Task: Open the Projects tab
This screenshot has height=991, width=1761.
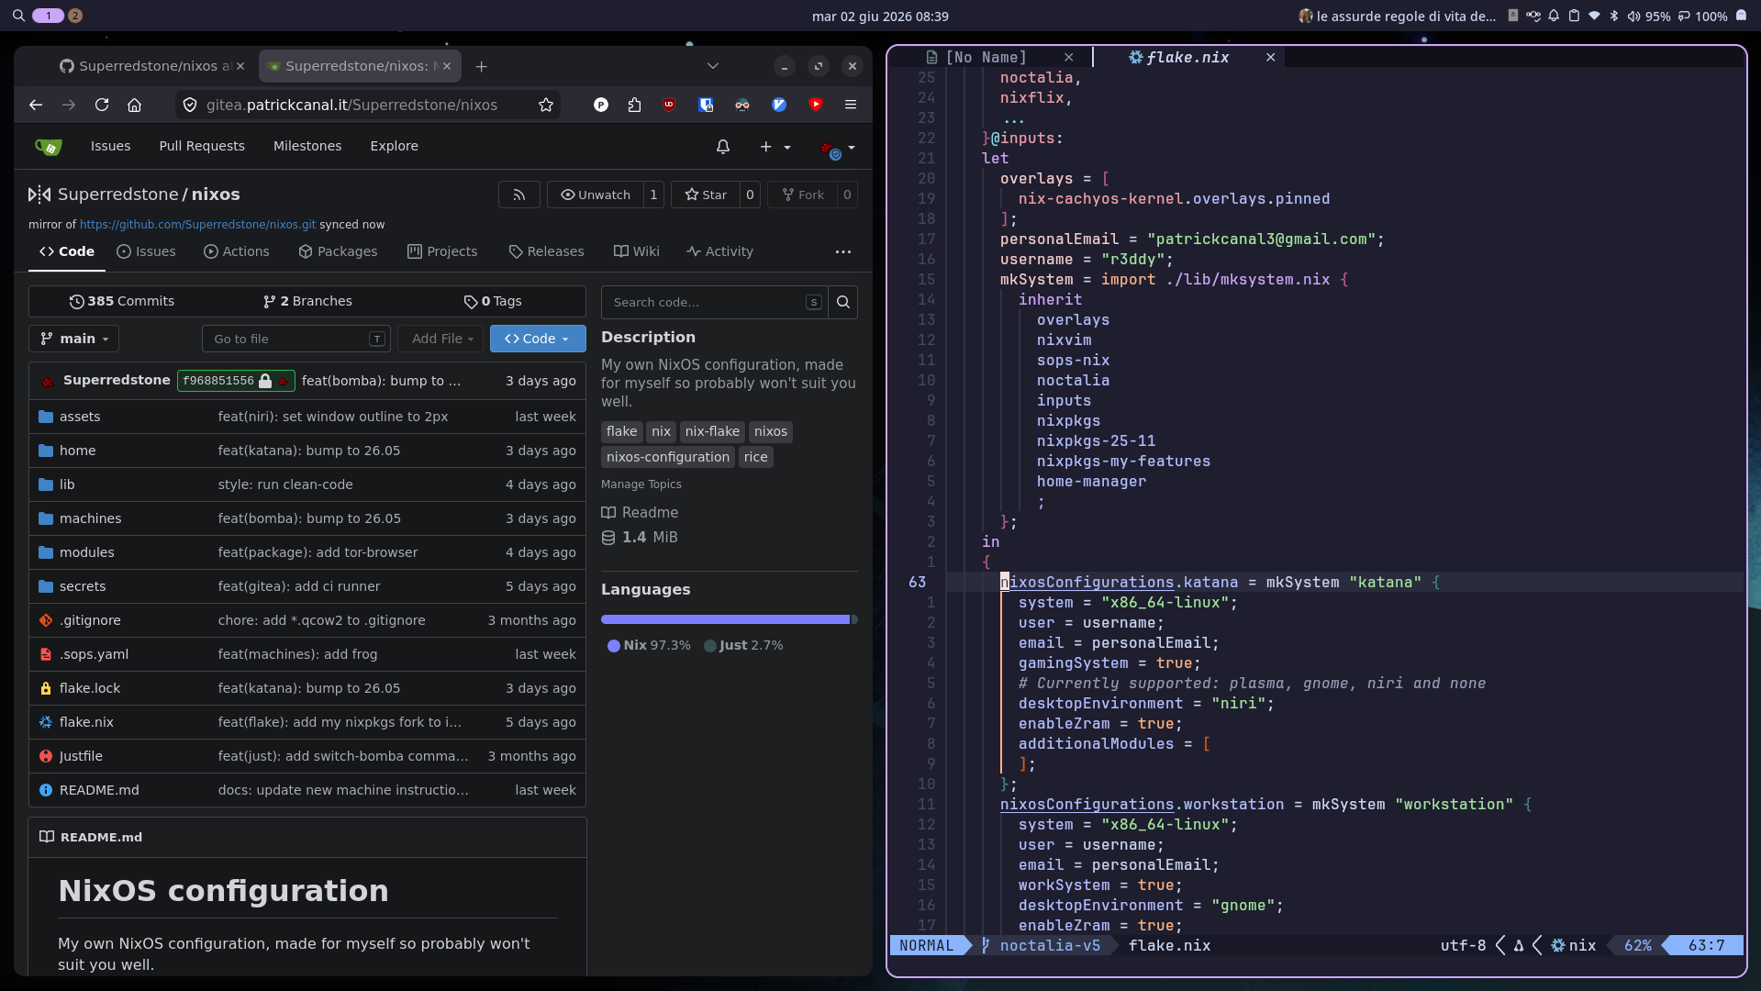Action: pos(442,251)
